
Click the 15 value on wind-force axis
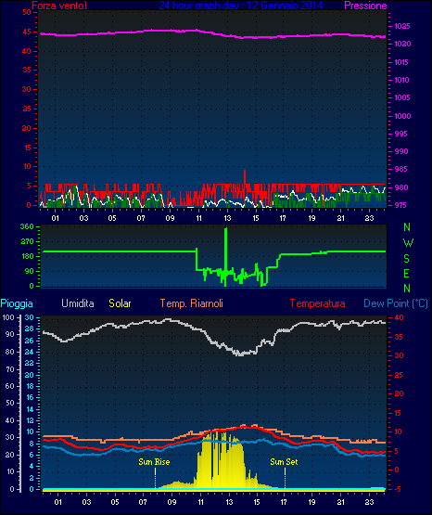[x=27, y=148]
